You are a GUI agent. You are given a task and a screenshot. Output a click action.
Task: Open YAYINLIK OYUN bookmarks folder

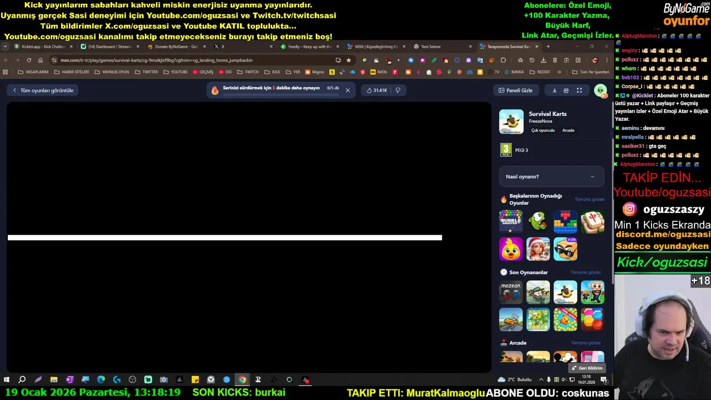click(112, 72)
